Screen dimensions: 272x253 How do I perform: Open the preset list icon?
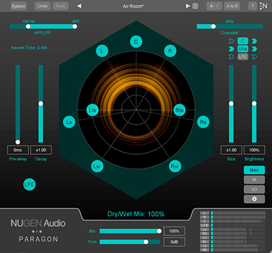click(x=195, y=6)
